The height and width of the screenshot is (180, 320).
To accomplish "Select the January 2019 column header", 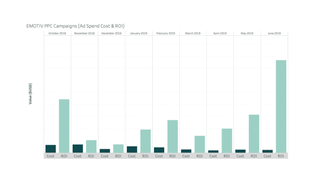I will (138, 33).
